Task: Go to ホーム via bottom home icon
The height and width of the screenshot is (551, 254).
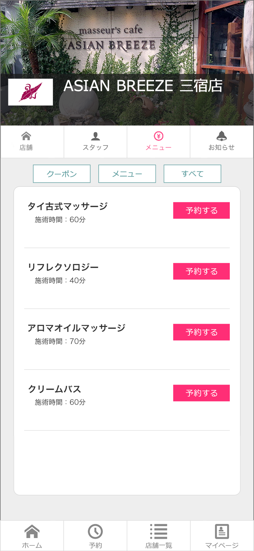Action: tap(32, 532)
